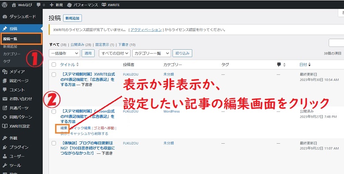Image resolution: width=344 pixels, height=174 pixels.
Task: Check the ブログの毎日更新はNG post checkbox
Action: 54,143
